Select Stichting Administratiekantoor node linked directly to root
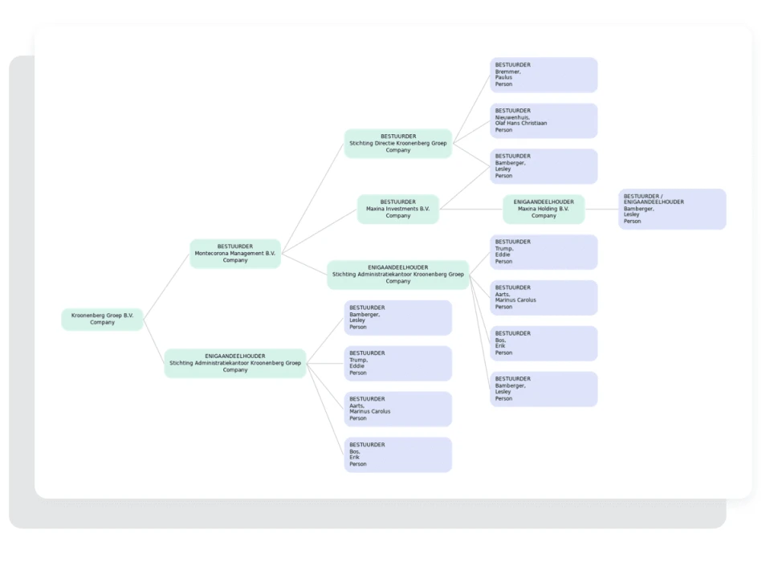770x562 pixels. (x=235, y=363)
